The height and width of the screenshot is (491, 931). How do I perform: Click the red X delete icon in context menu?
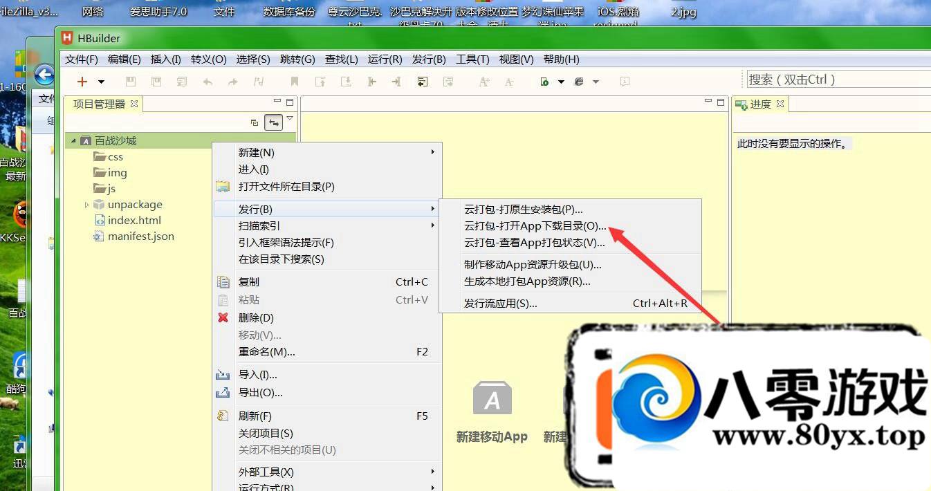click(223, 317)
